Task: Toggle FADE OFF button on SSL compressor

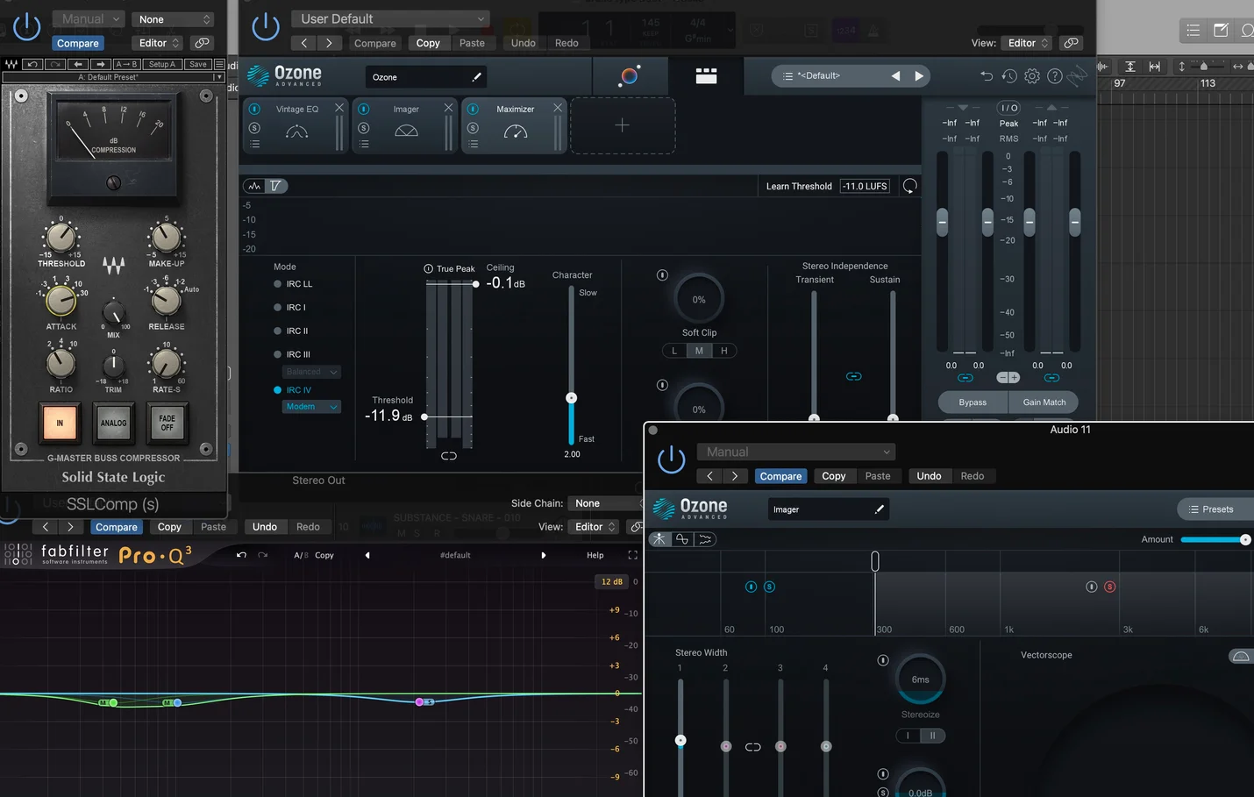Action: tap(167, 423)
